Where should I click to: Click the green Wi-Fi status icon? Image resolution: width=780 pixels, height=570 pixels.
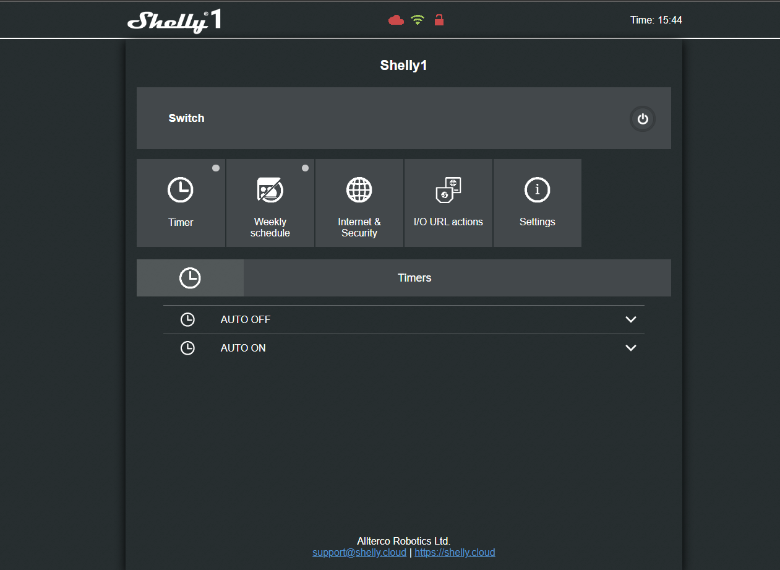(418, 20)
